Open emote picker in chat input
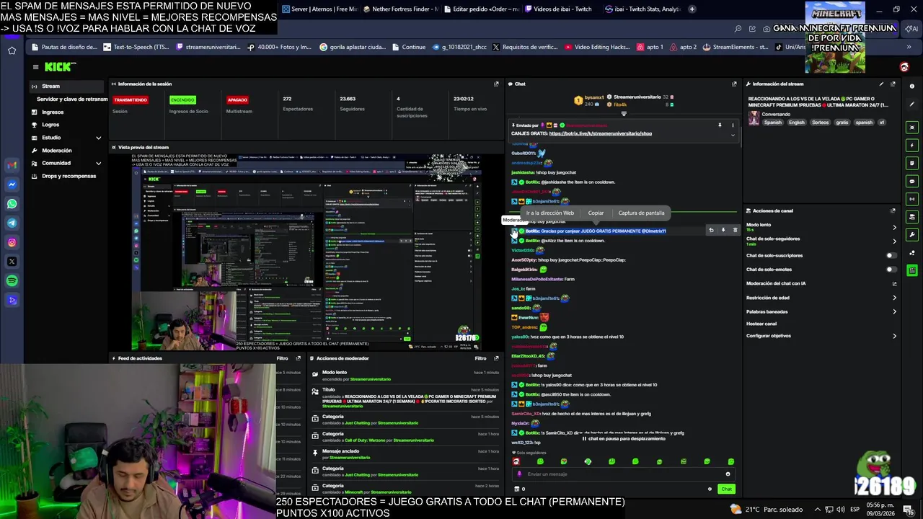The height and width of the screenshot is (519, 923). click(728, 474)
